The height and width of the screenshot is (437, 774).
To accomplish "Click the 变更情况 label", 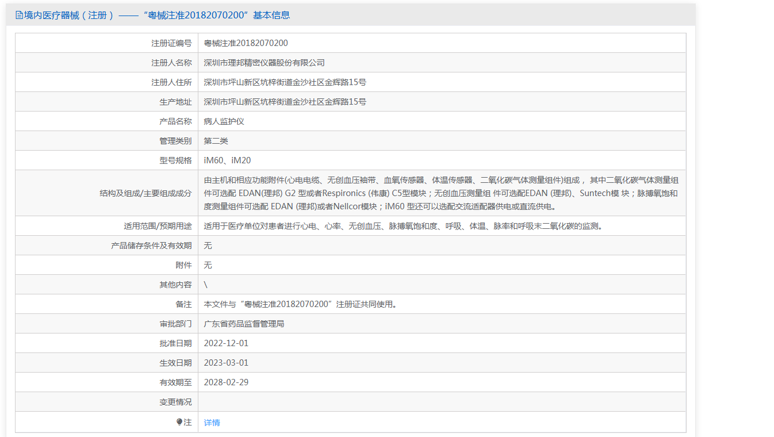I will (175, 402).
